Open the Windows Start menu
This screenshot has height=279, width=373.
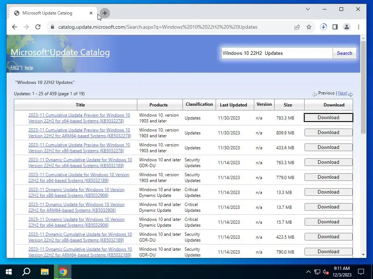point(9,272)
